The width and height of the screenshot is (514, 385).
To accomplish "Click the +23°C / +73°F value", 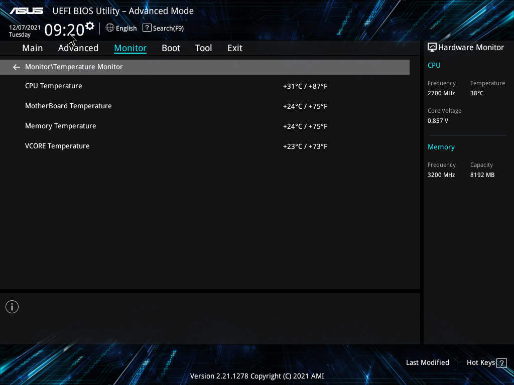I will (305, 146).
